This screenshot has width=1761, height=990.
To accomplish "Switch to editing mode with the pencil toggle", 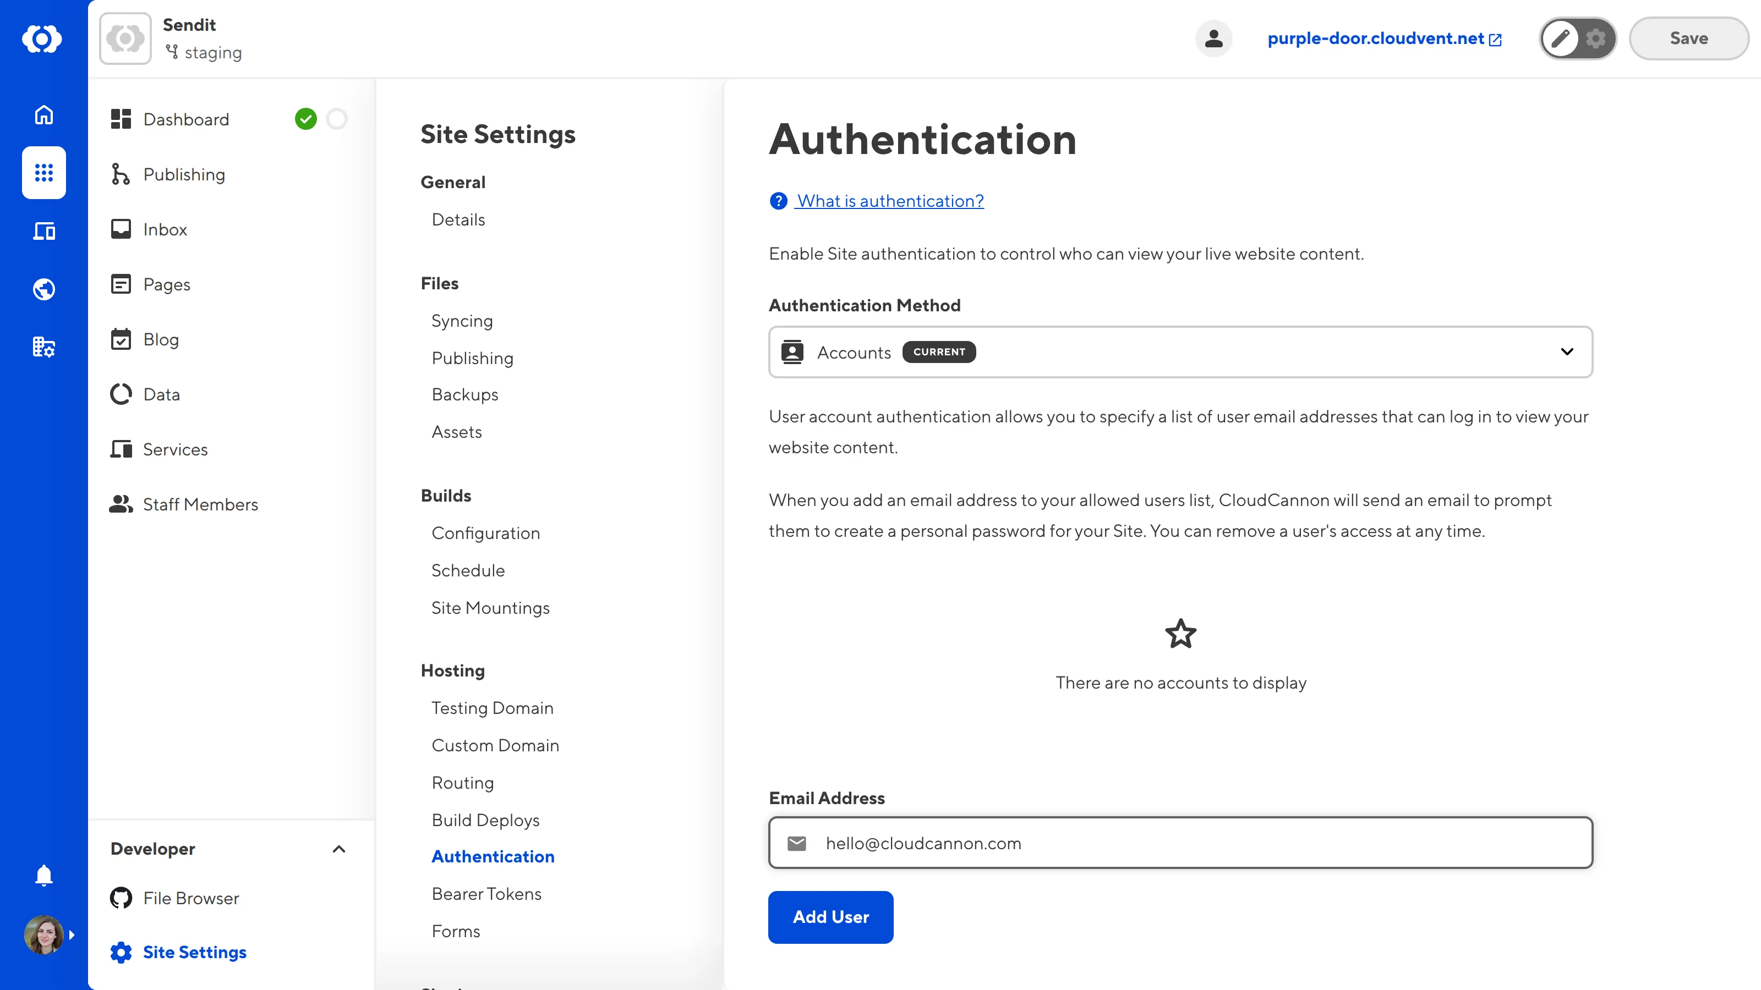I will [1561, 38].
